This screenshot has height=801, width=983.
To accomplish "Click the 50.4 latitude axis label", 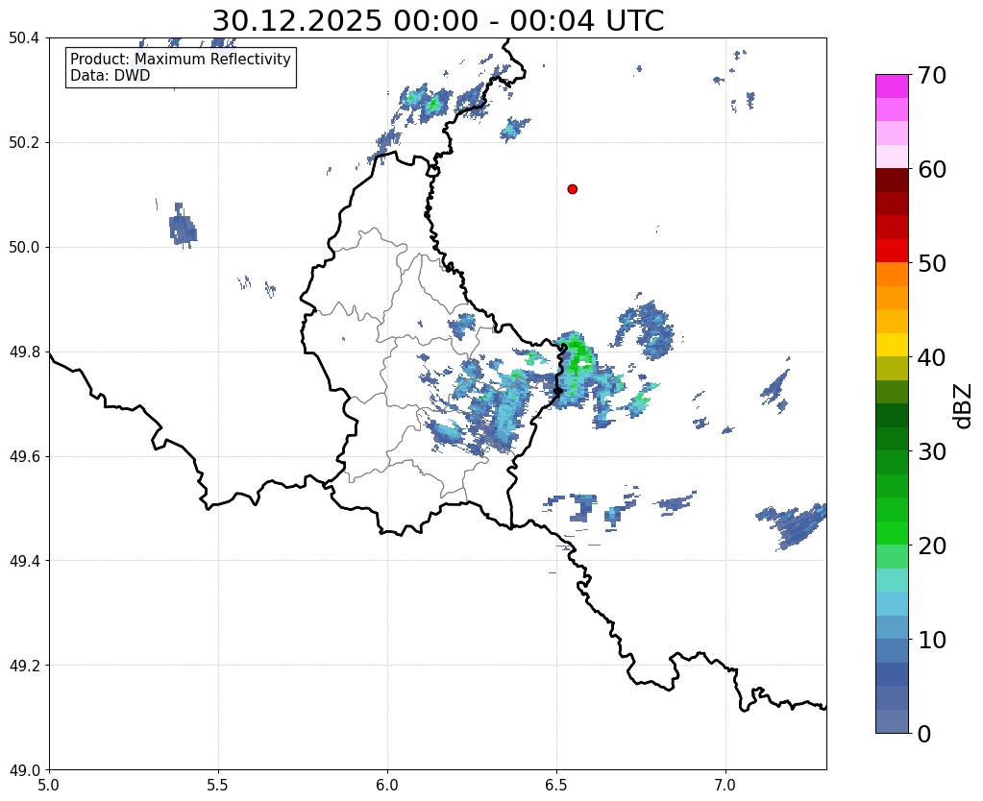I will click(x=24, y=37).
